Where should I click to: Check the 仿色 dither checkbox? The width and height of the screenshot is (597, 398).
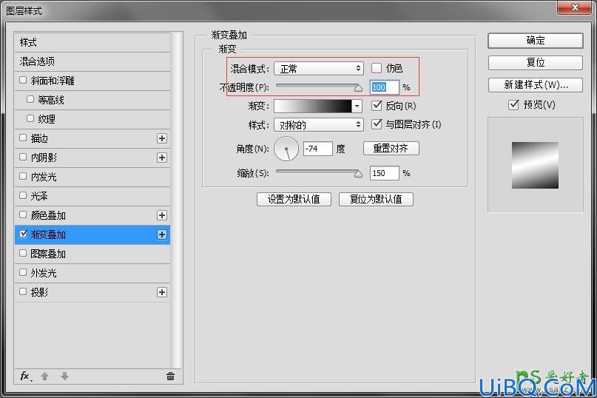click(376, 68)
